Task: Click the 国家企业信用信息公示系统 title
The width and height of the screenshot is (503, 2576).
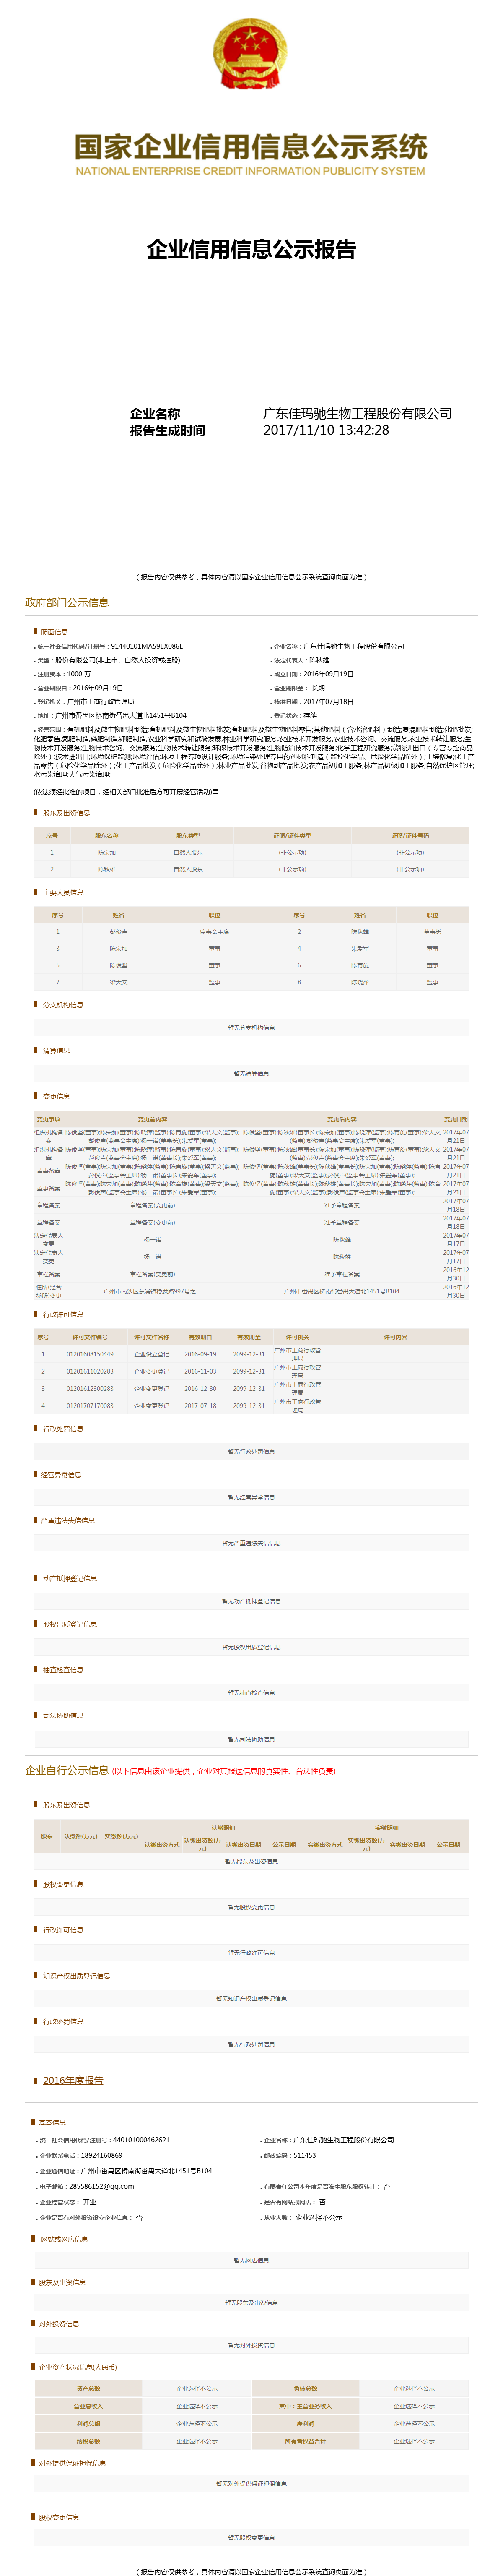Action: point(251,147)
